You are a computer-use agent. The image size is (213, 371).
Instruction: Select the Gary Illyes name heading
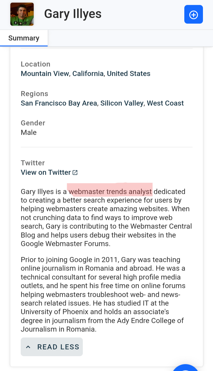[x=73, y=14]
